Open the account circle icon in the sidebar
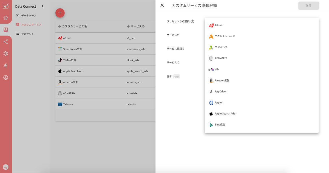 click(5, 77)
